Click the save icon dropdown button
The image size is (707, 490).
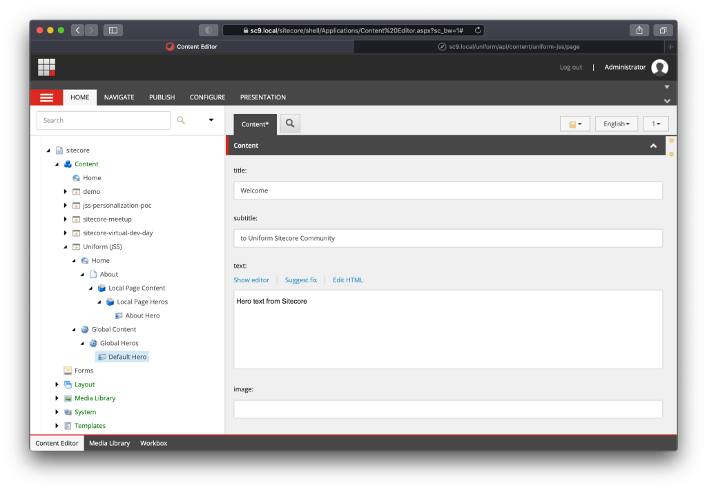(x=574, y=124)
